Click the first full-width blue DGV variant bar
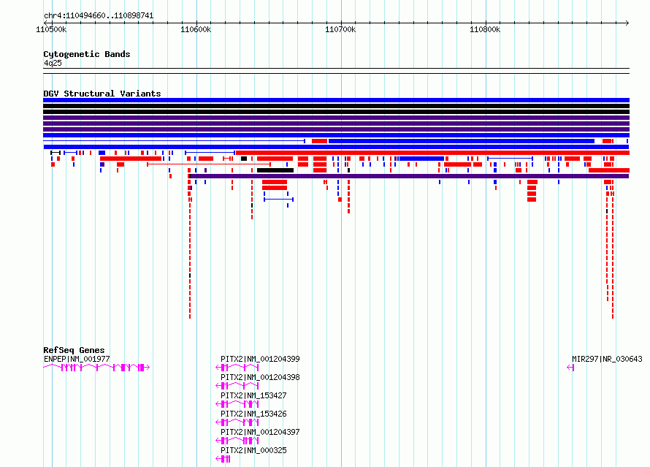 click(x=336, y=100)
